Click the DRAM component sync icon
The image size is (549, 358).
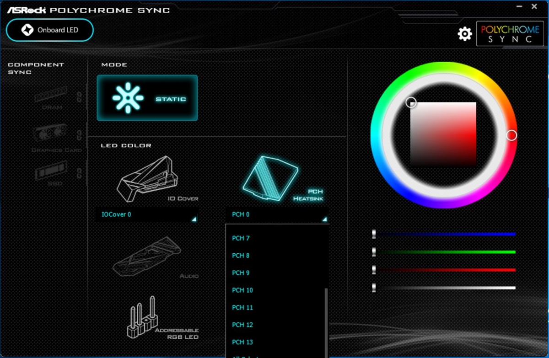click(51, 95)
